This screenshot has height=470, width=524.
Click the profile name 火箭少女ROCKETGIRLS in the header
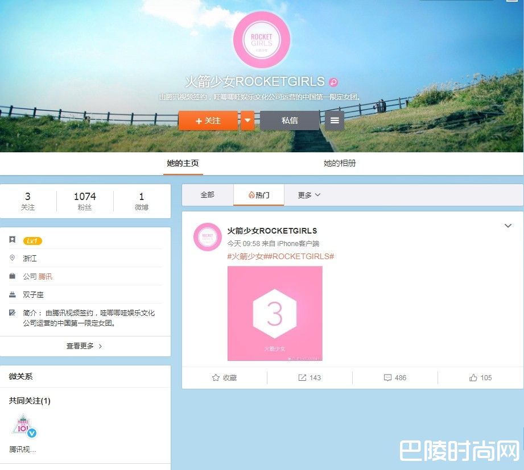[x=255, y=81]
